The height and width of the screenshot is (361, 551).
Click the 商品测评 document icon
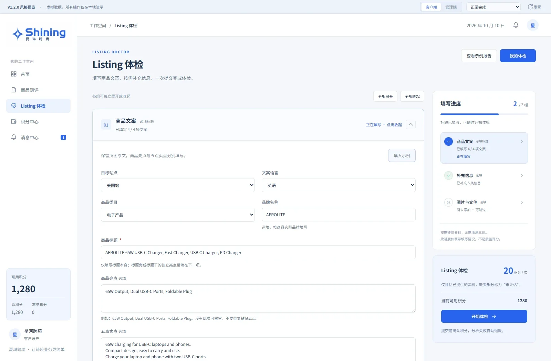coord(14,90)
